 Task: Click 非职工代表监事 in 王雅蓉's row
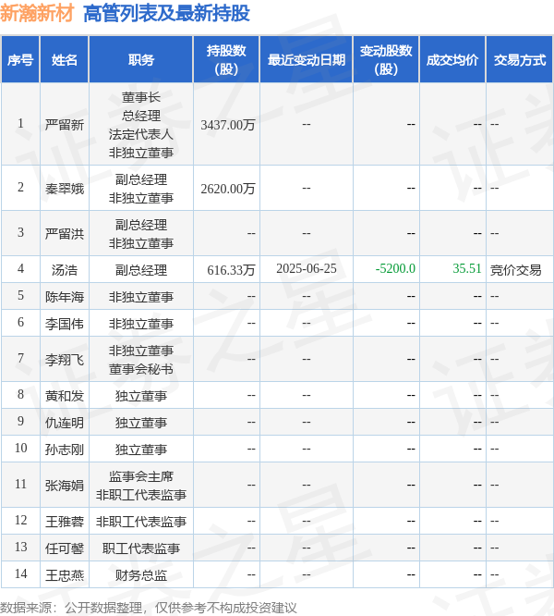pos(141,522)
